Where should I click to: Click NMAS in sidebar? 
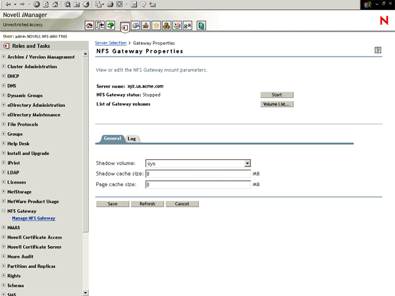14,228
